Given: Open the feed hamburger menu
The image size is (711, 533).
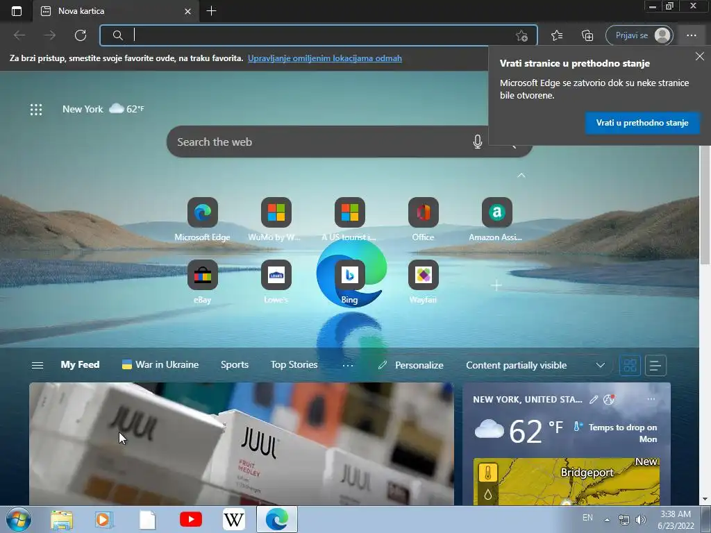Looking at the screenshot, I should 37,365.
